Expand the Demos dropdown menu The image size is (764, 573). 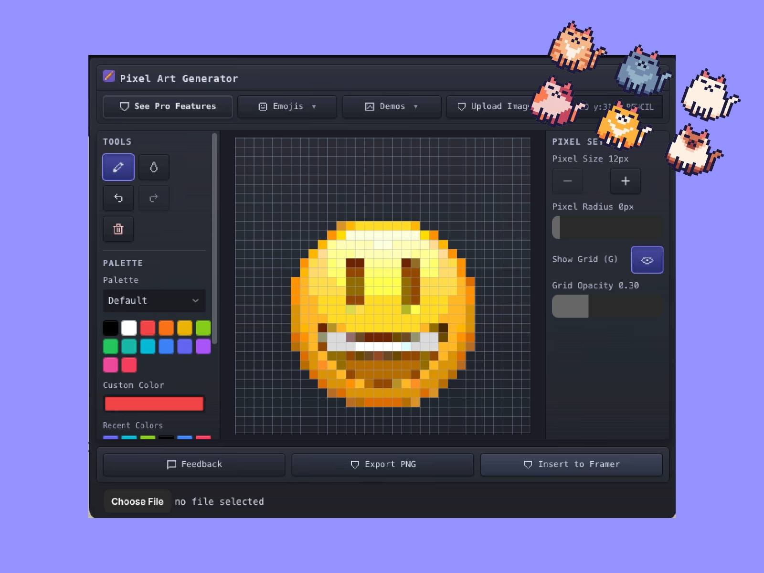pos(416,106)
